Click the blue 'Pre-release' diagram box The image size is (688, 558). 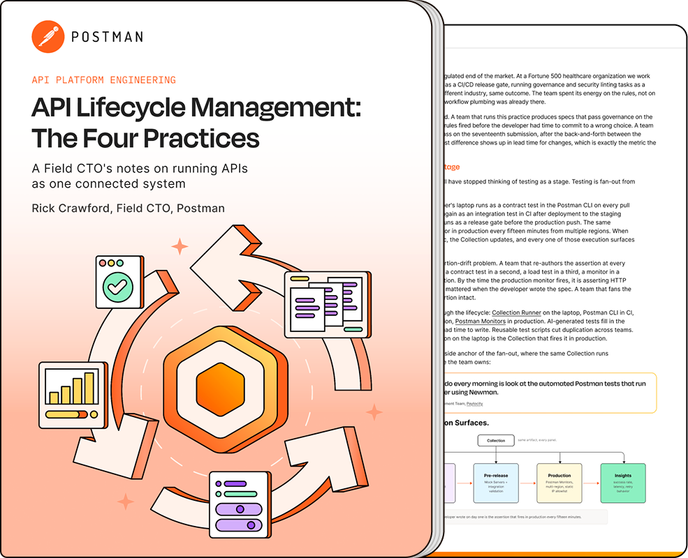pyautogui.click(x=496, y=483)
